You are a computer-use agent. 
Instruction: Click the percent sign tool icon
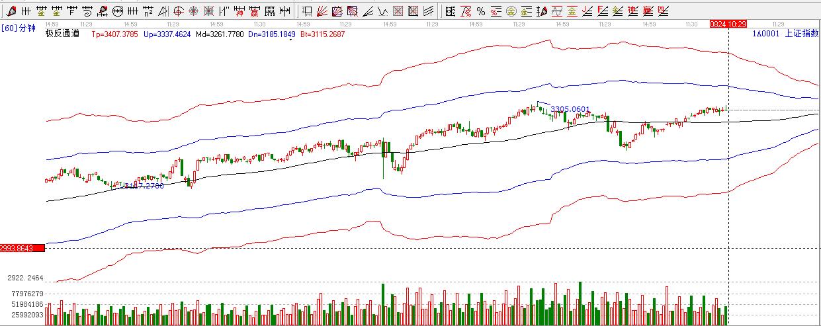pos(480,11)
